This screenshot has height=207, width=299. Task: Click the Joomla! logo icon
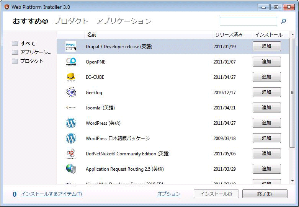[x=71, y=108]
